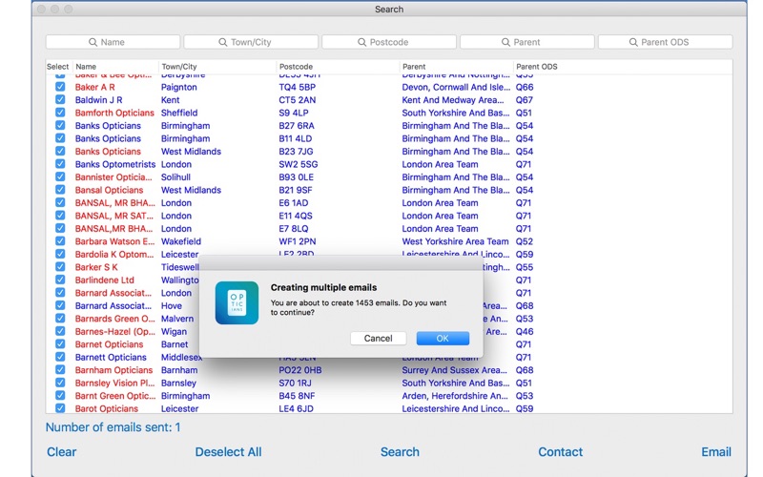Uncheck the Barnards Green O... checkbox

coord(60,319)
